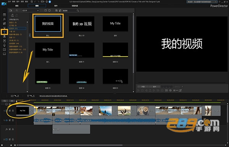The image size is (229, 147).
Task: Select the '我的 3D 视频' title template
Action: pos(82,24)
